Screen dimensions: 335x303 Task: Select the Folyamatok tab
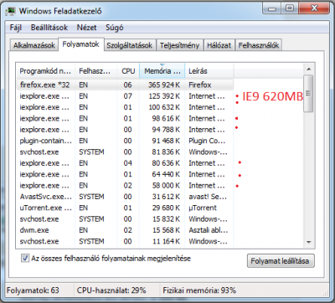81,44
